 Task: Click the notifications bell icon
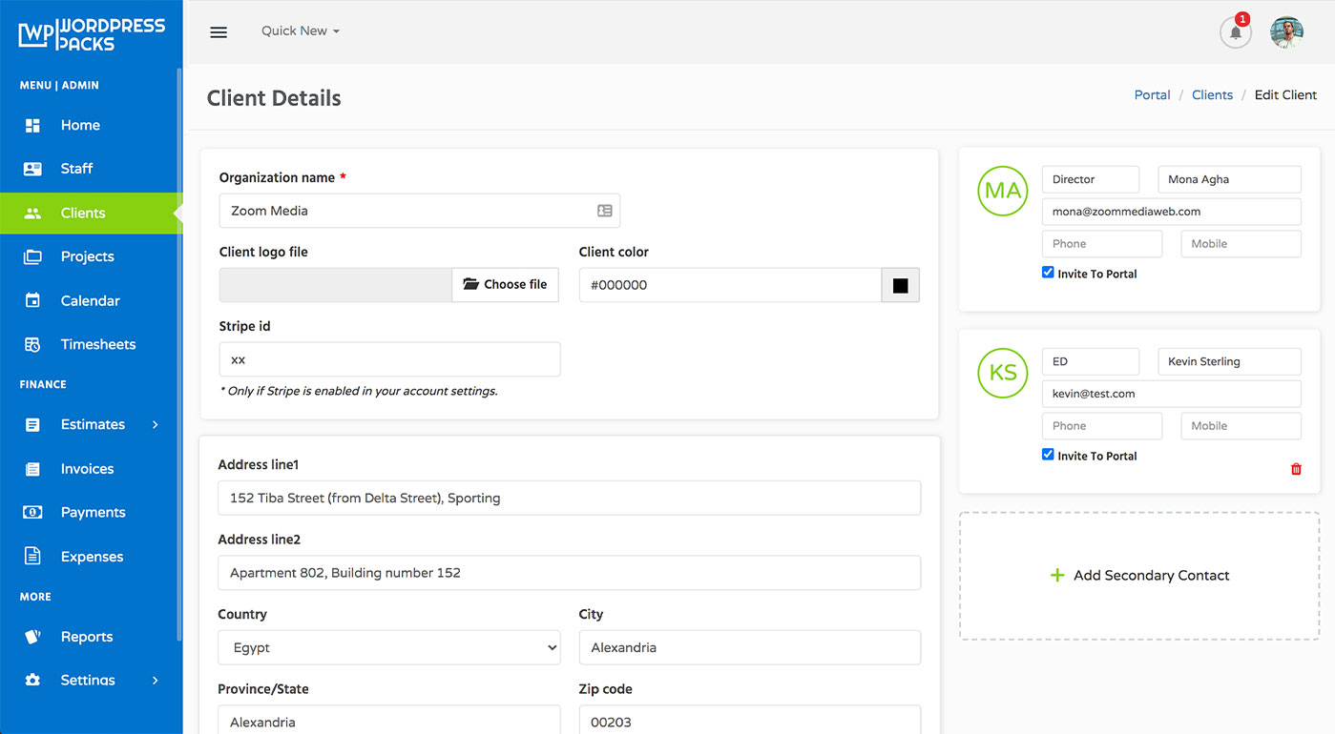[x=1235, y=31]
